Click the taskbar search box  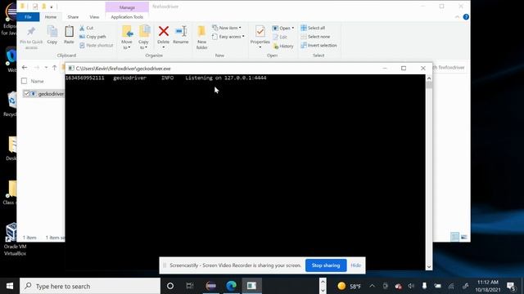pyautogui.click(x=90, y=286)
